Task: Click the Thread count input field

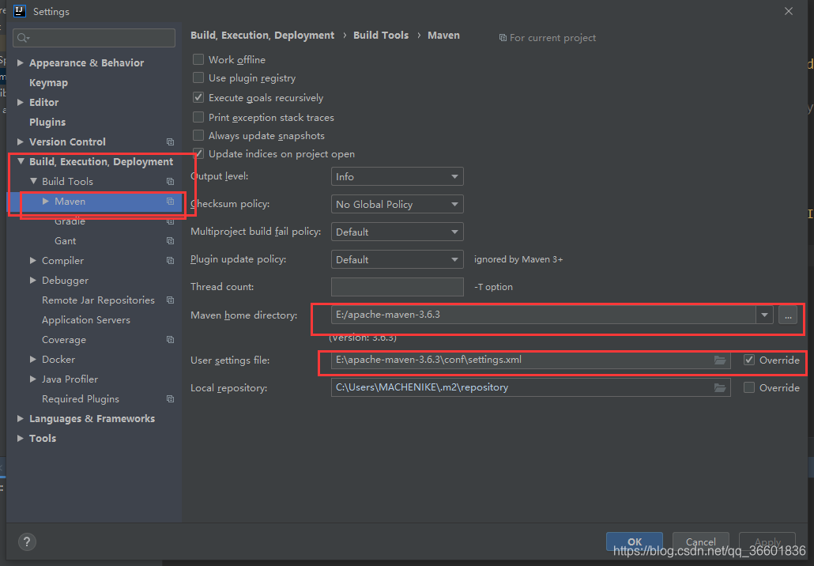Action: pos(398,287)
